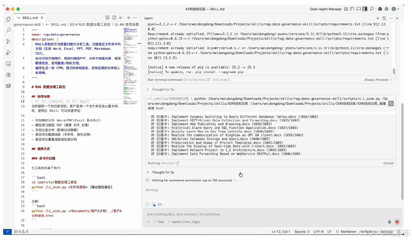Open markdown preview to the side

pyautogui.click(x=107, y=18)
